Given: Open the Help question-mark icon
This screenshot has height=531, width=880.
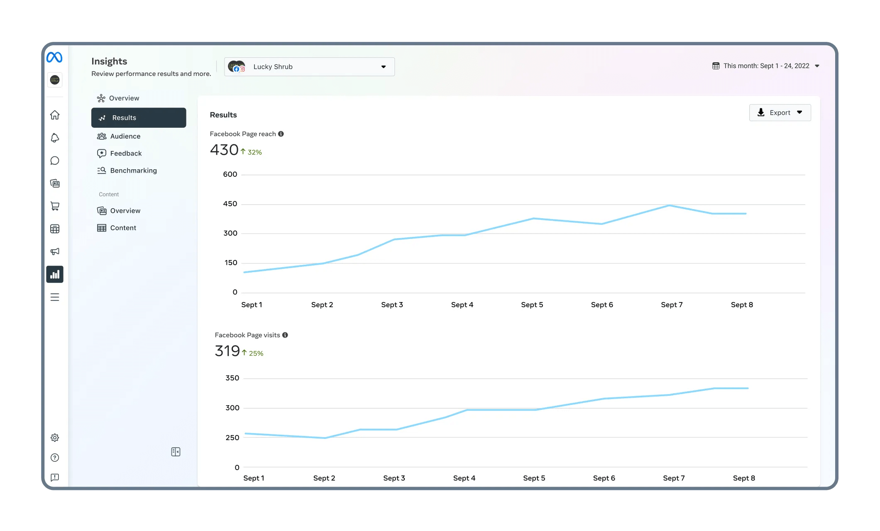Looking at the screenshot, I should coord(54,458).
